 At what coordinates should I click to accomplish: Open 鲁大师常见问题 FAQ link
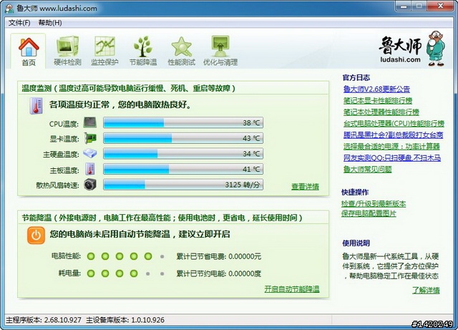(x=367, y=169)
